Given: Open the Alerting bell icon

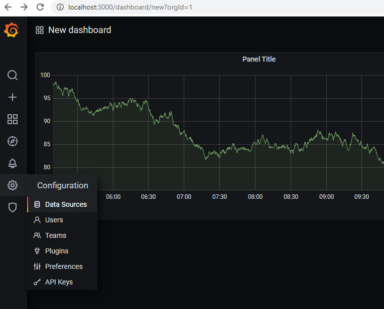Looking at the screenshot, I should (13, 163).
